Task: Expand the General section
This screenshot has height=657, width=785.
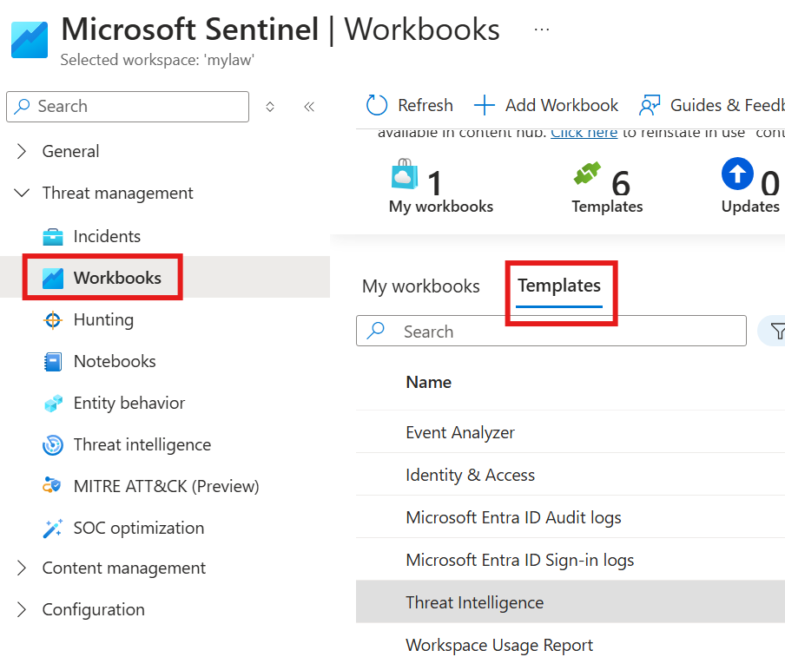Action: coord(22,151)
